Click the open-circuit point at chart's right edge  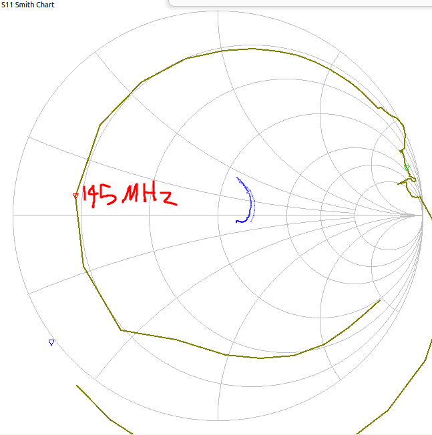point(423,216)
